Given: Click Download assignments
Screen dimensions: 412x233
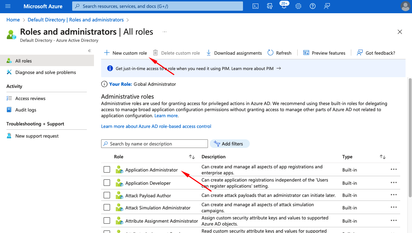Looking at the screenshot, I should pyautogui.click(x=234, y=53).
